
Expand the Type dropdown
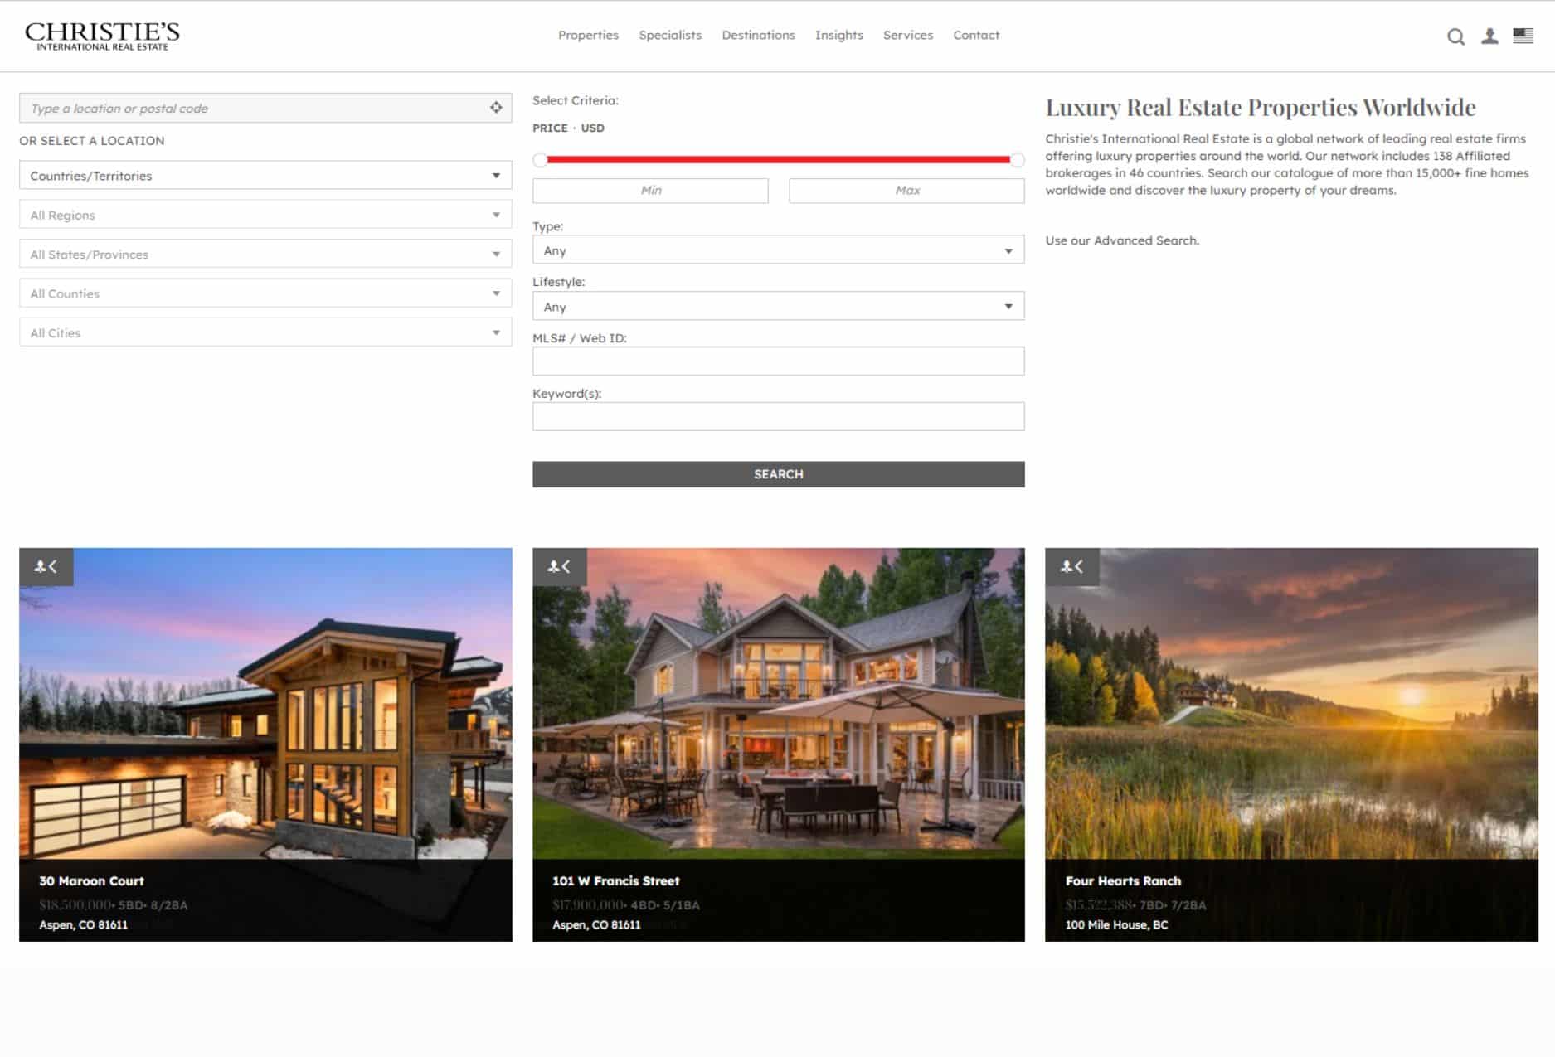[778, 250]
